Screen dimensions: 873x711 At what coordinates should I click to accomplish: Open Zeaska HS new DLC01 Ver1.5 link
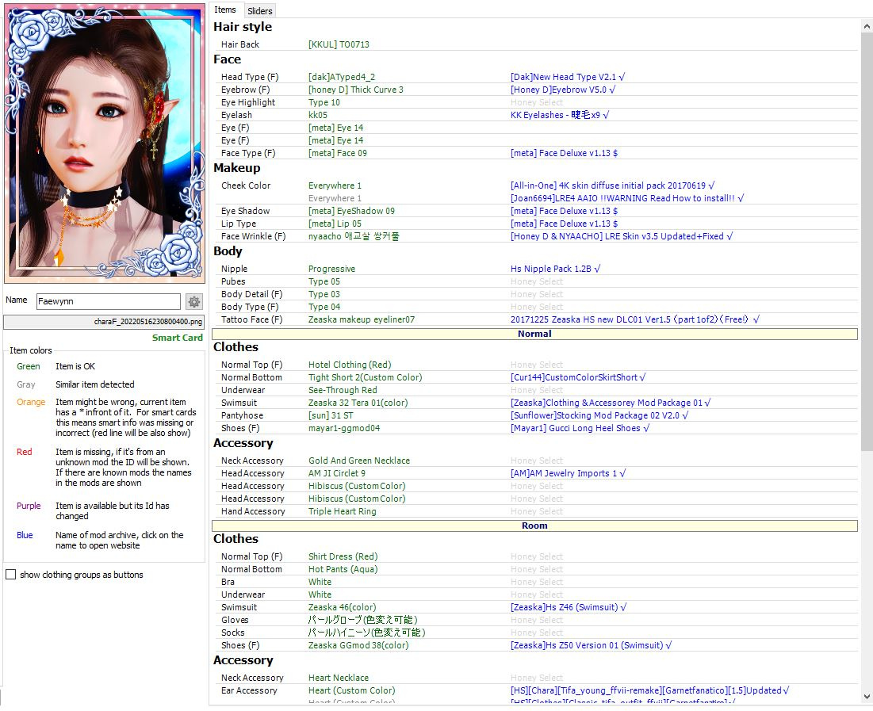click(x=634, y=319)
